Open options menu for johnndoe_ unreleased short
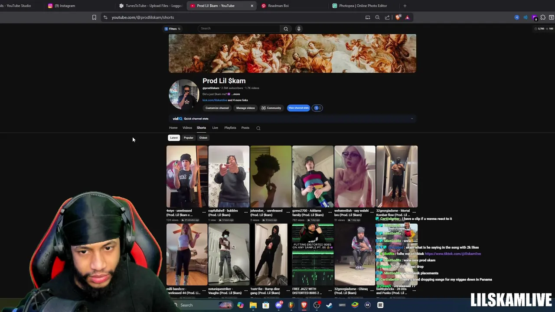Screen dimensions: 555x312 pos(288,213)
